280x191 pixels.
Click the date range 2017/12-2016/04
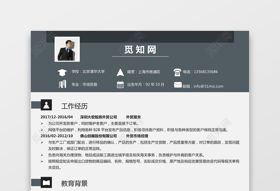coord(57,117)
